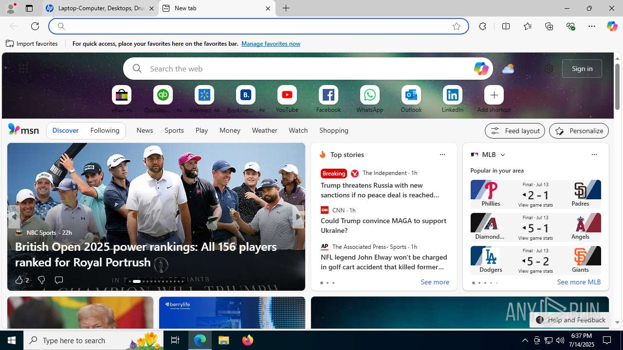
Task: Click See more MLB link
Action: click(x=579, y=282)
